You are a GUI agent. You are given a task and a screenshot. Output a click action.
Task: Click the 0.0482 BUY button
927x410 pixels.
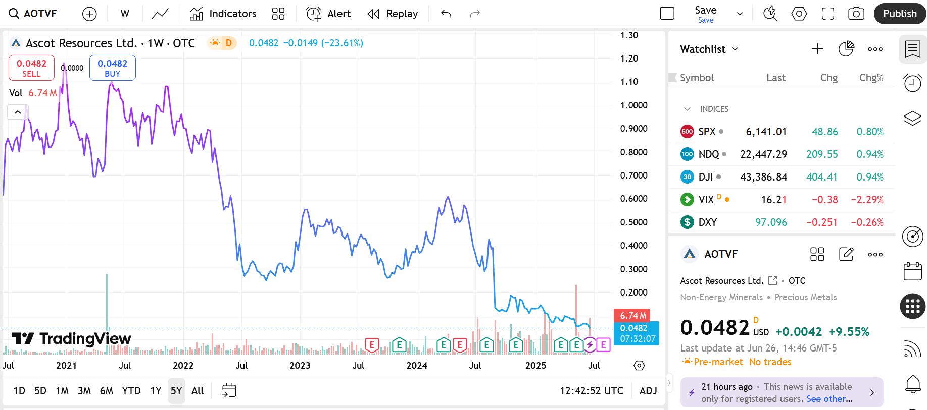(112, 68)
